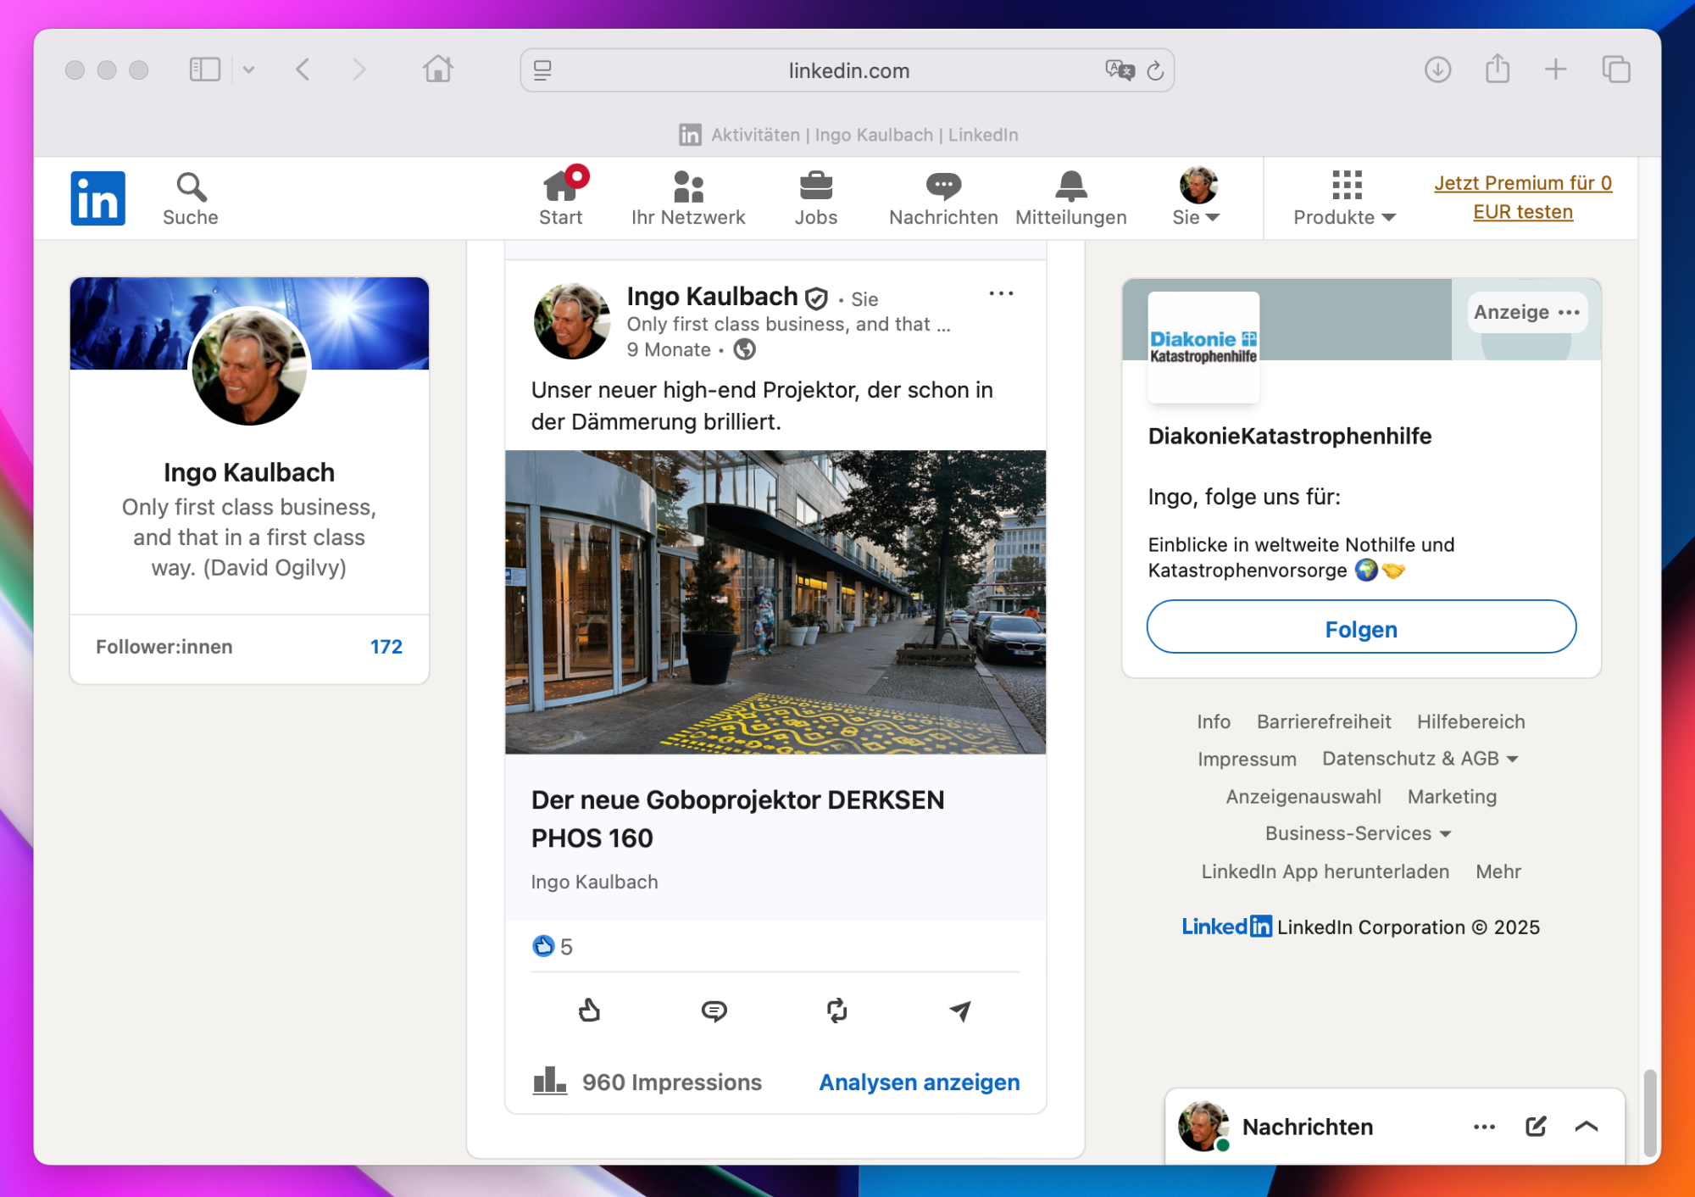Click the translate icon in address bar
This screenshot has width=1695, height=1197.
coord(1119,70)
